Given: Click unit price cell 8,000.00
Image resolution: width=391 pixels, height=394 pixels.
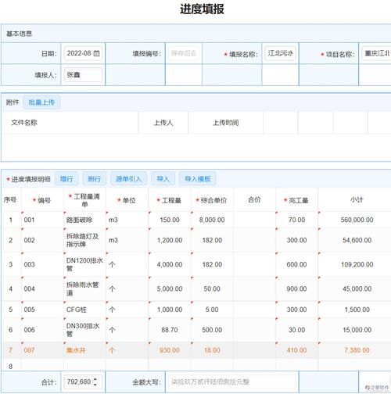Looking at the screenshot, I should click(212, 220).
